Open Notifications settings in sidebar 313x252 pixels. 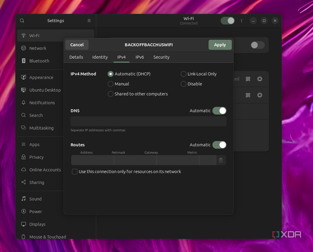[42, 102]
